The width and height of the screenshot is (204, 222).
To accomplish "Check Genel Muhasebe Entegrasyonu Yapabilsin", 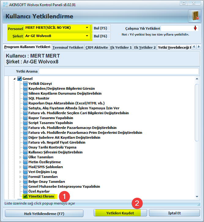I will (25, 186).
